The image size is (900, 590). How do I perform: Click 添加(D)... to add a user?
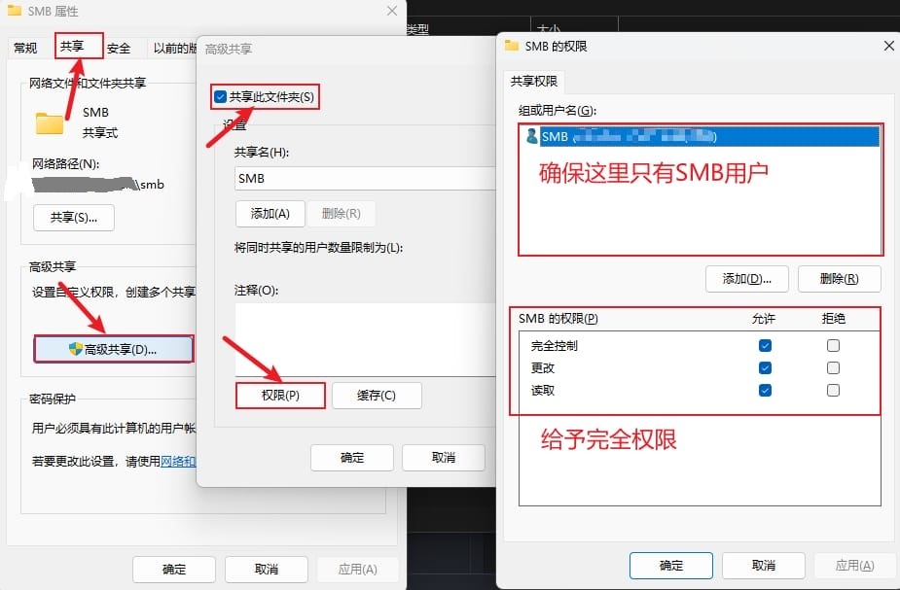tap(746, 279)
